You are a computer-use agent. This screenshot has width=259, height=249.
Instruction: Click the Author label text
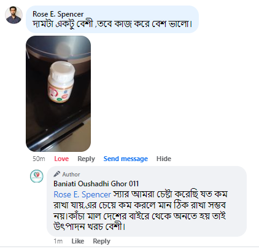pos(71,175)
